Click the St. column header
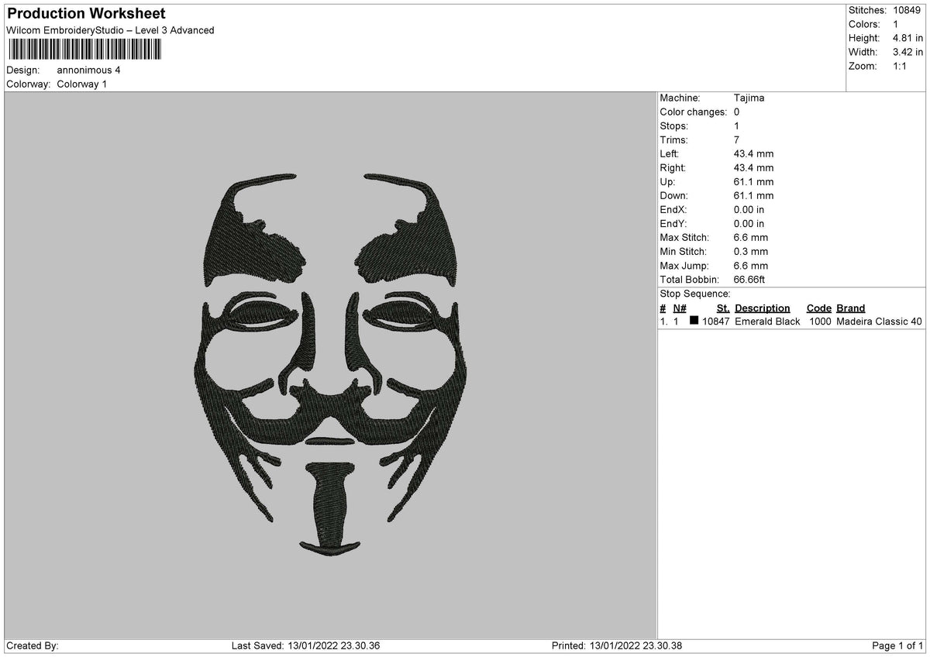Image resolution: width=930 pixels, height=657 pixels. coord(723,308)
